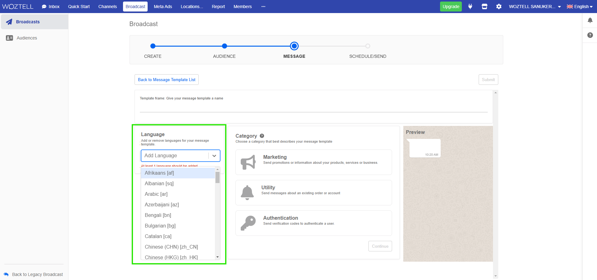597x280 pixels.
Task: Click the integrations plug icon
Action: click(x=470, y=7)
